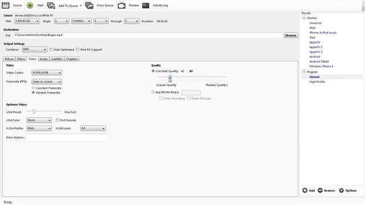Open the Video Codec dropdown
The image size is (365, 205).
47,73
